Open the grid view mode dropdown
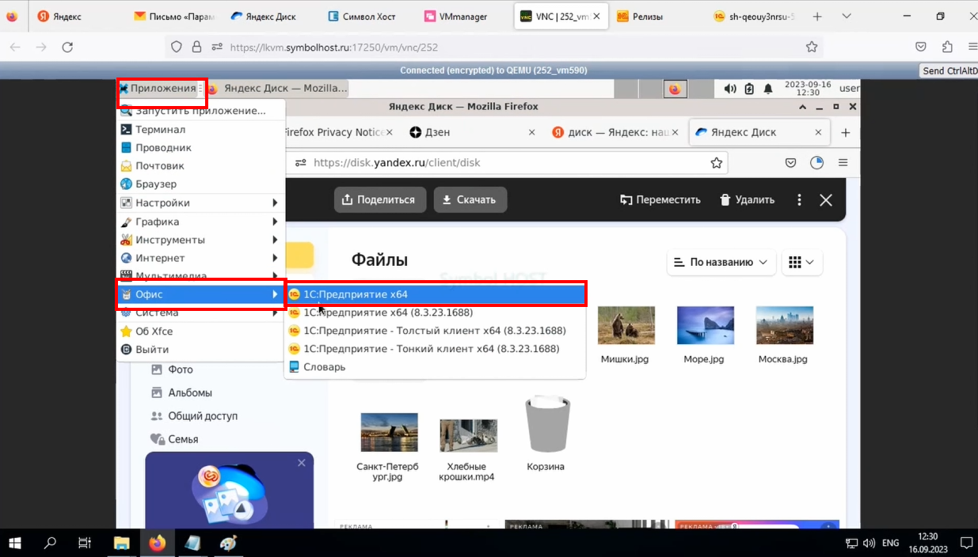The height and width of the screenshot is (557, 978). 802,262
